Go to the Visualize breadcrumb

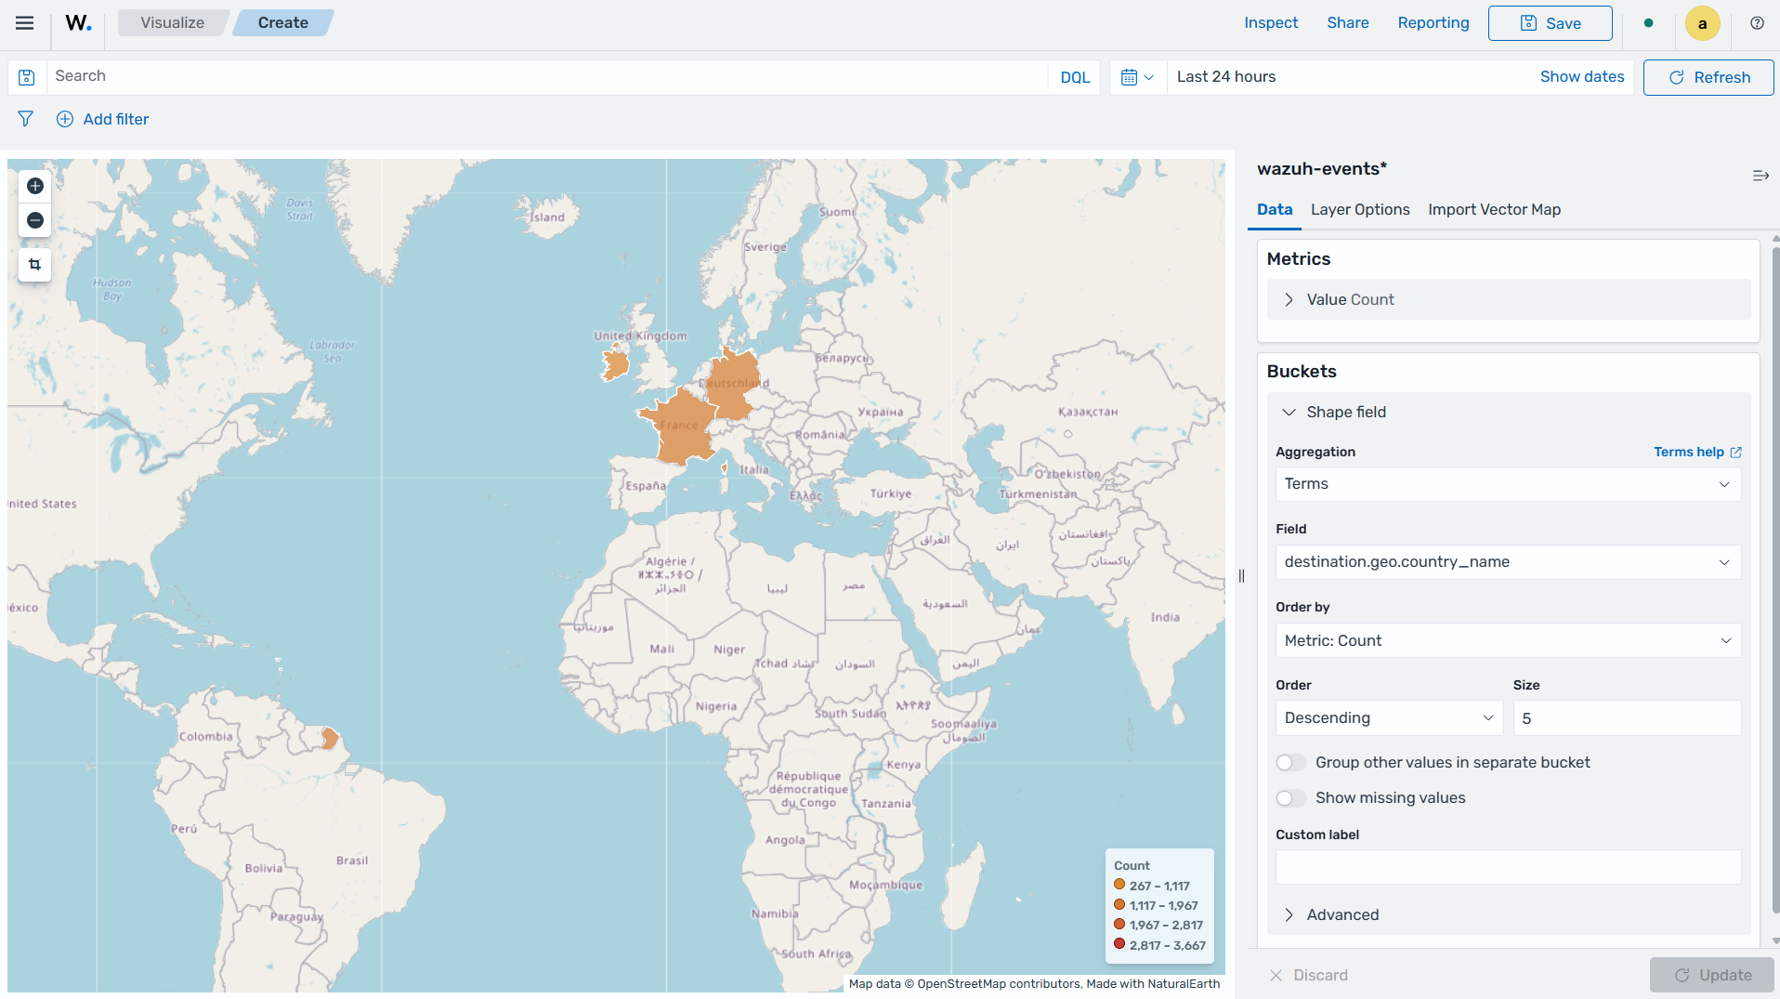173,23
